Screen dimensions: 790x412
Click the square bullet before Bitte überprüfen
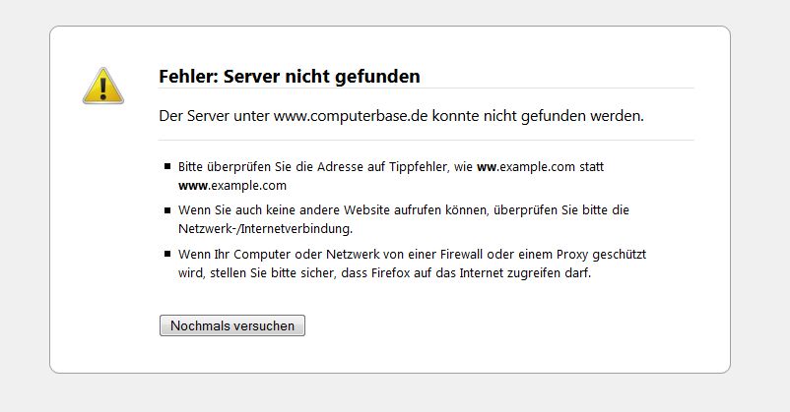tap(168, 168)
